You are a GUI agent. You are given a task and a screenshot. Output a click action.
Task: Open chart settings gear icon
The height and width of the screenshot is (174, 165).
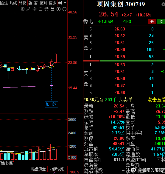(23, 9)
